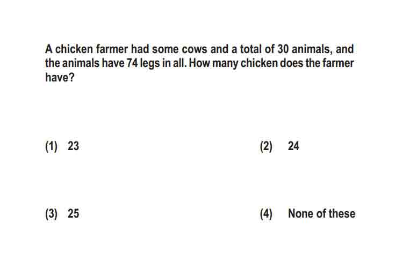Click the word some before cows
This screenshot has width=403, height=268.
[165, 49]
